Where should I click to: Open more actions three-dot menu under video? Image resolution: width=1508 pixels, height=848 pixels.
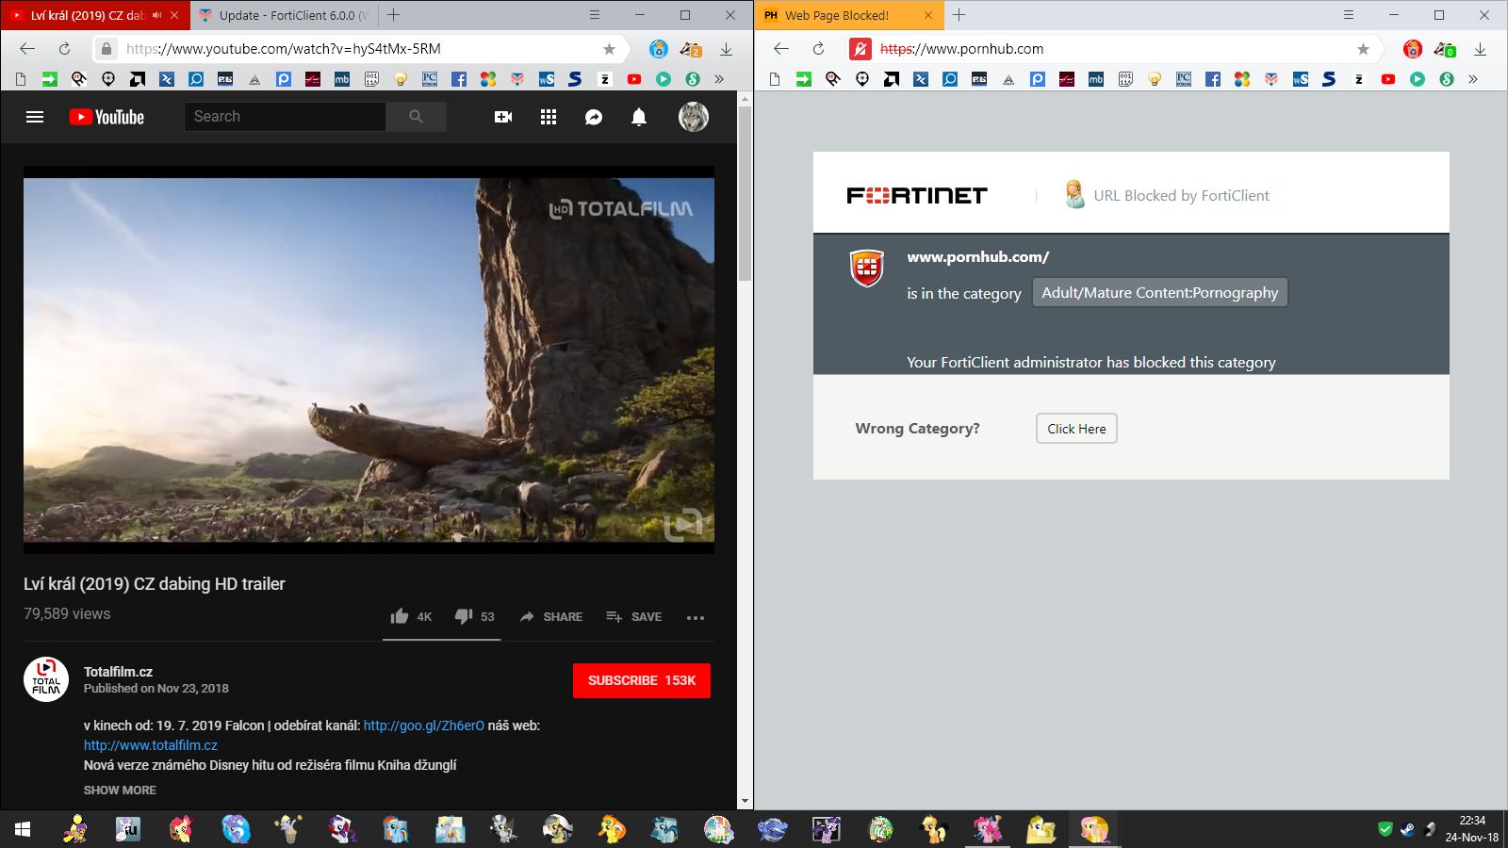pyautogui.click(x=696, y=617)
